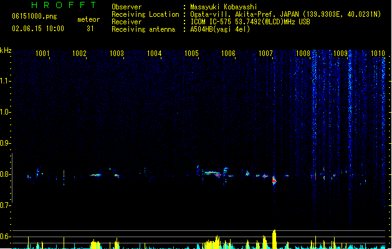Click the 0.6 kHz frequency label

click(5, 237)
